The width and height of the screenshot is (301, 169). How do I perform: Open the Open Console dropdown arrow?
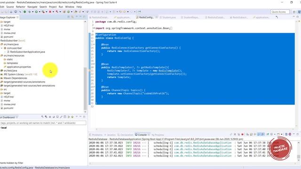tap(282, 134)
